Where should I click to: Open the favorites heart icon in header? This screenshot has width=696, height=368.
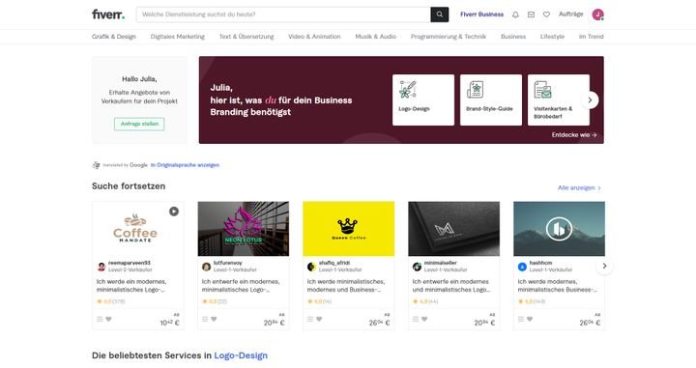pos(546,14)
